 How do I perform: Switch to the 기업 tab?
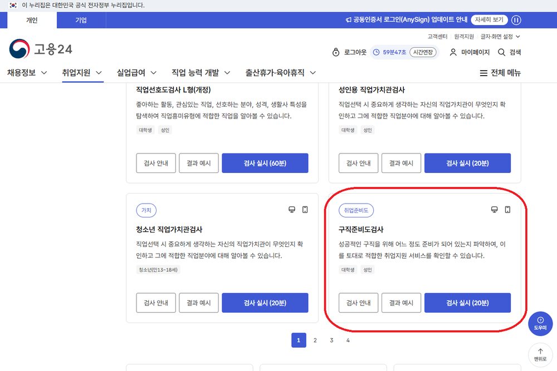click(x=81, y=20)
